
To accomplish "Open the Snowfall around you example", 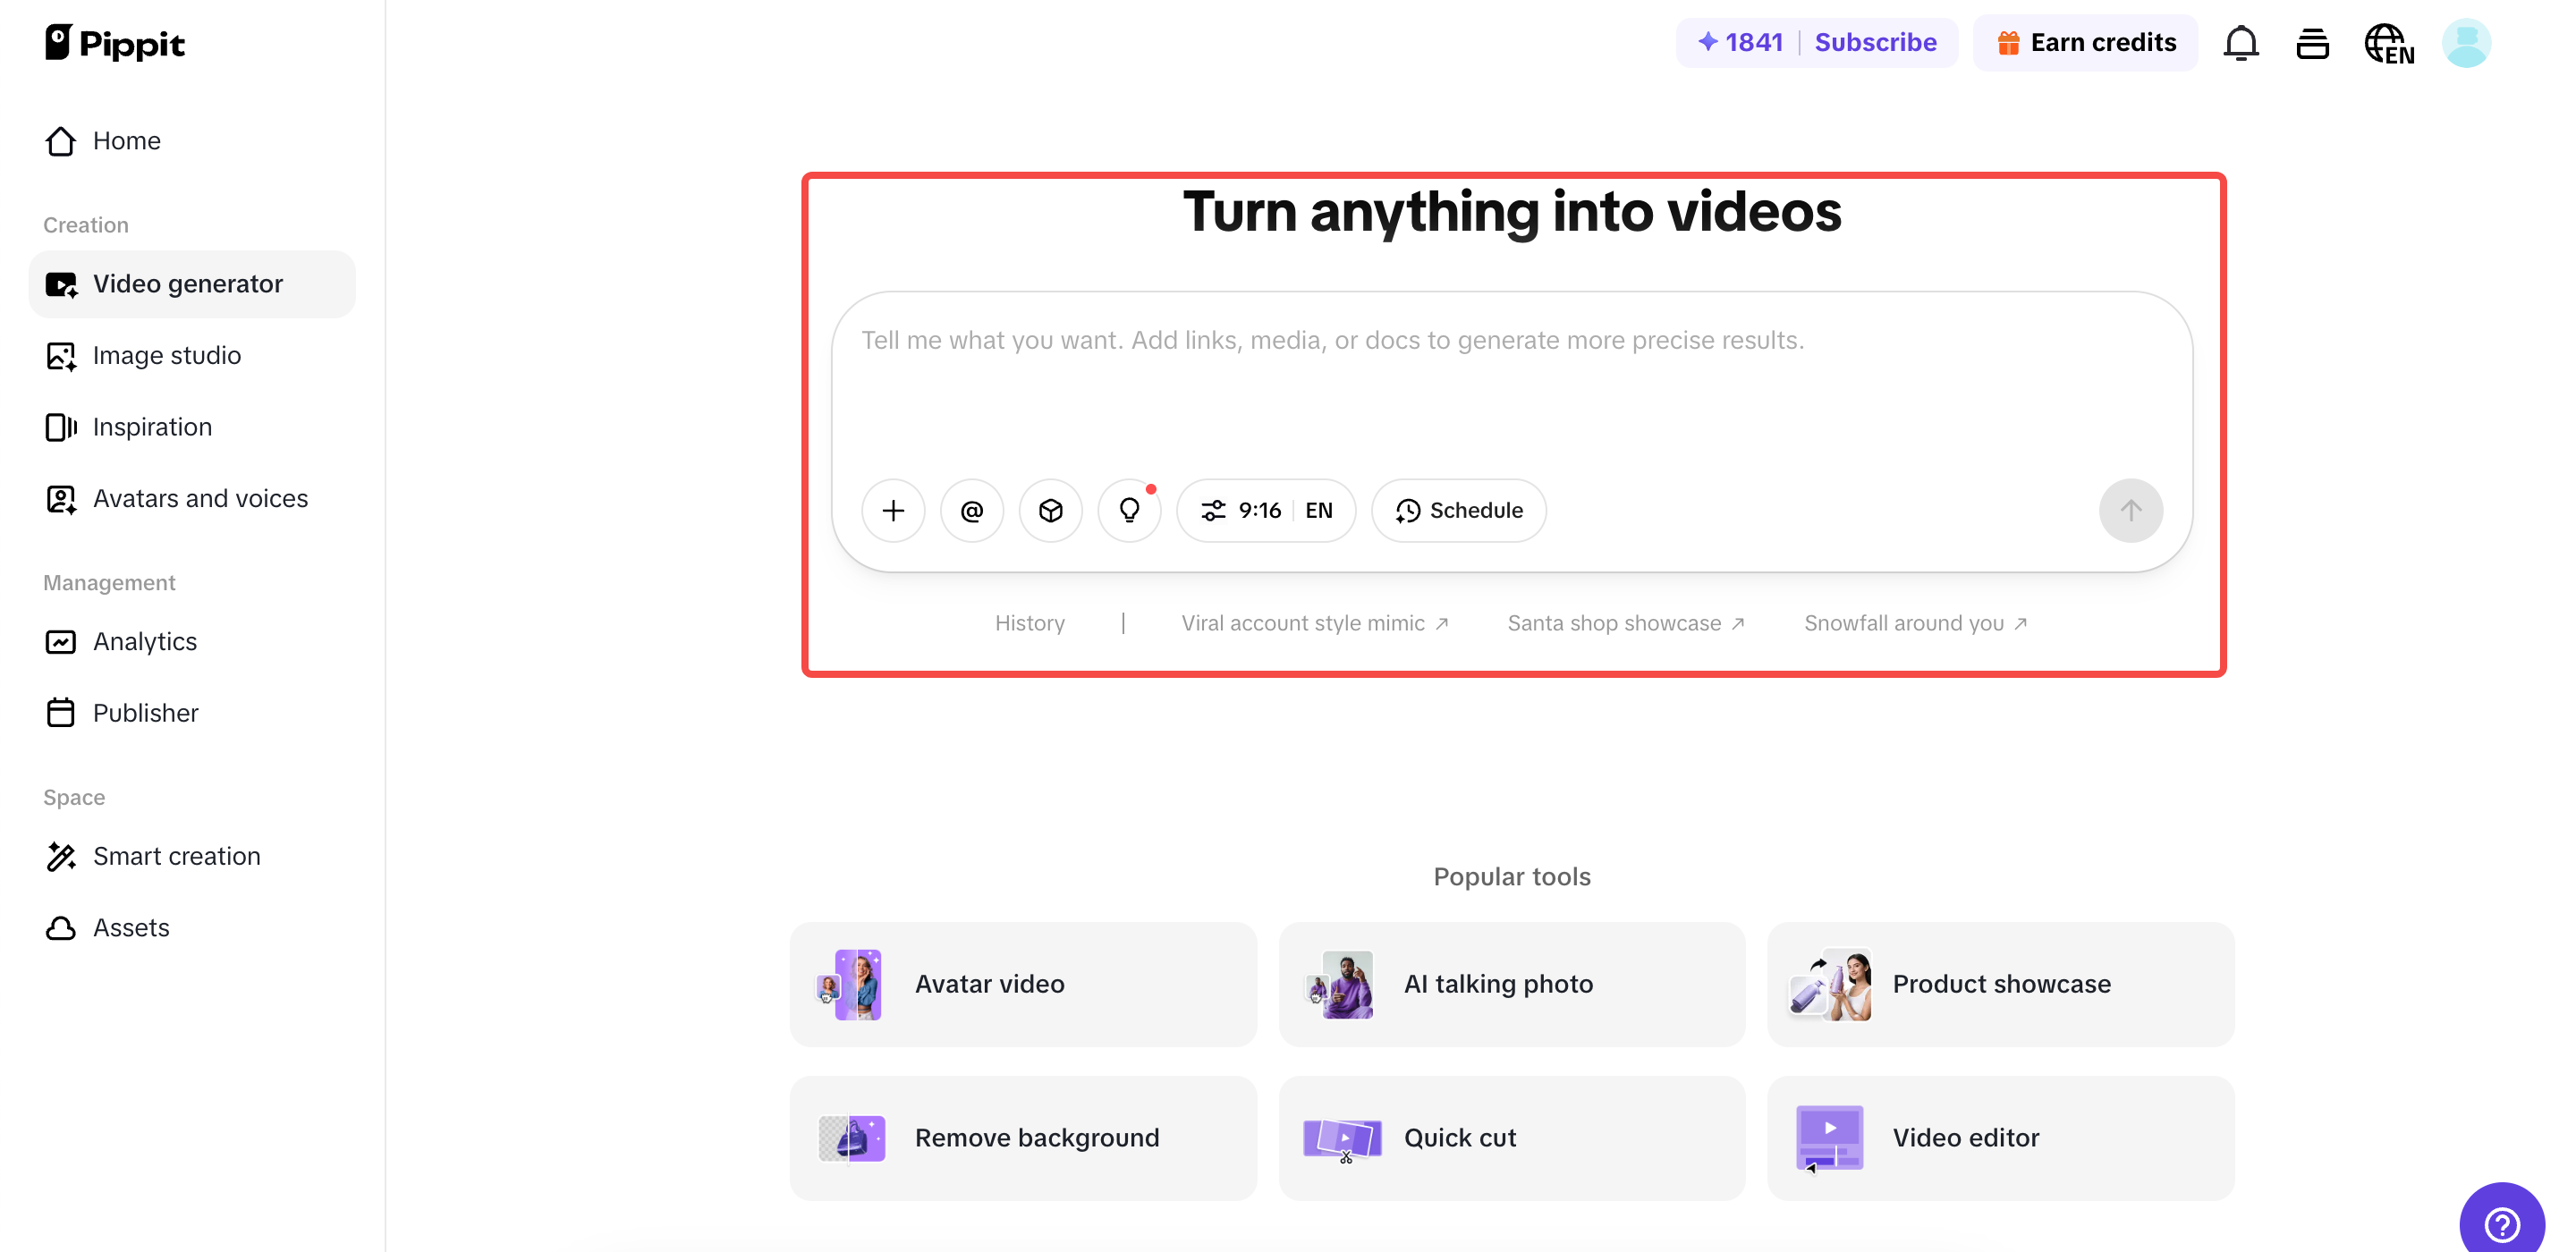I will tap(1904, 622).
